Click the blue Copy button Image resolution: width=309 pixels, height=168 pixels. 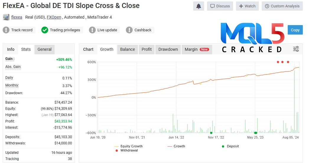pyautogui.click(x=295, y=30)
